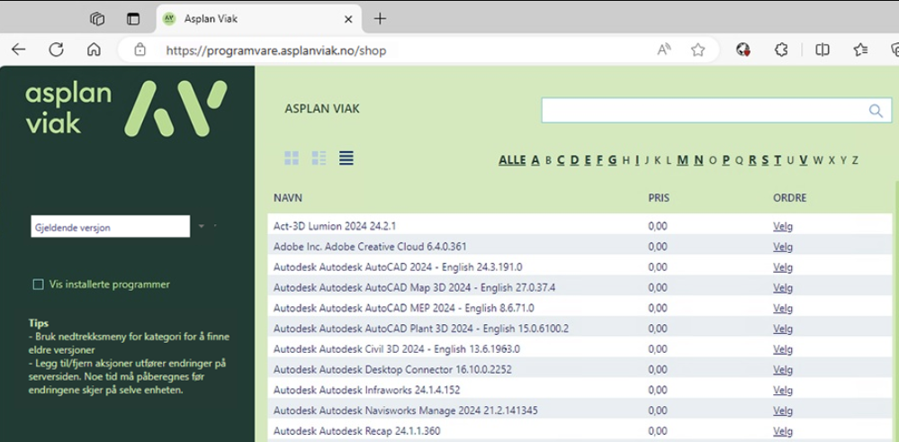Switch to list view icon

(346, 158)
